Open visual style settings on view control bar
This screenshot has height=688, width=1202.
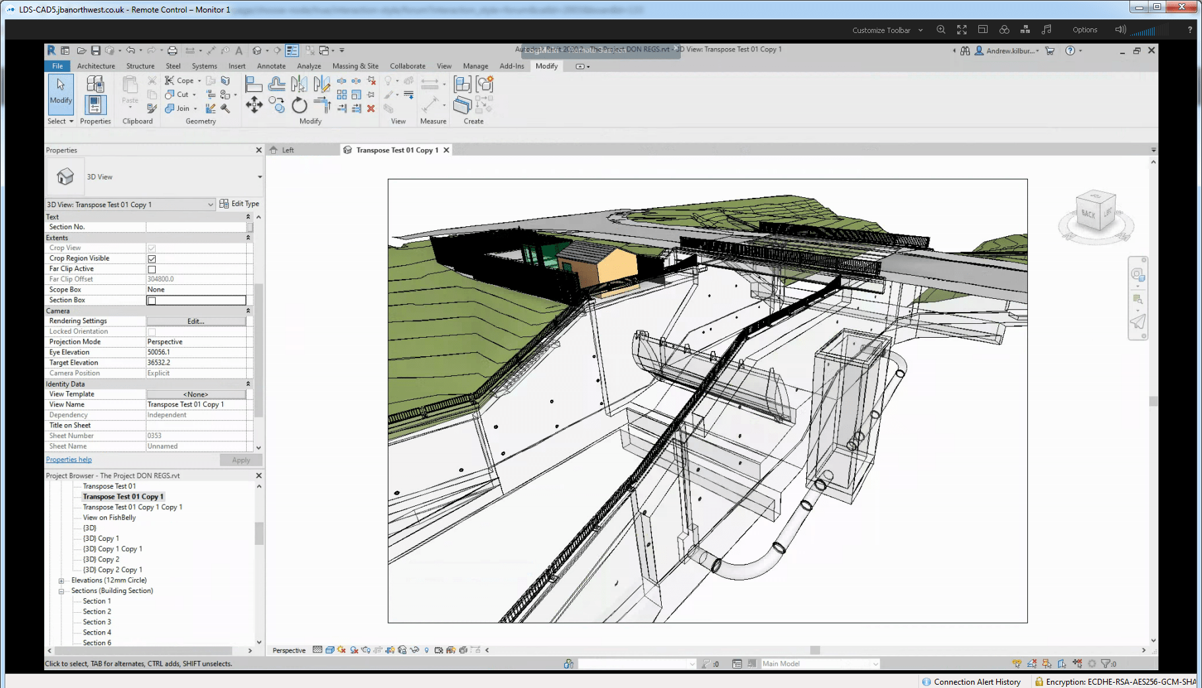(330, 650)
